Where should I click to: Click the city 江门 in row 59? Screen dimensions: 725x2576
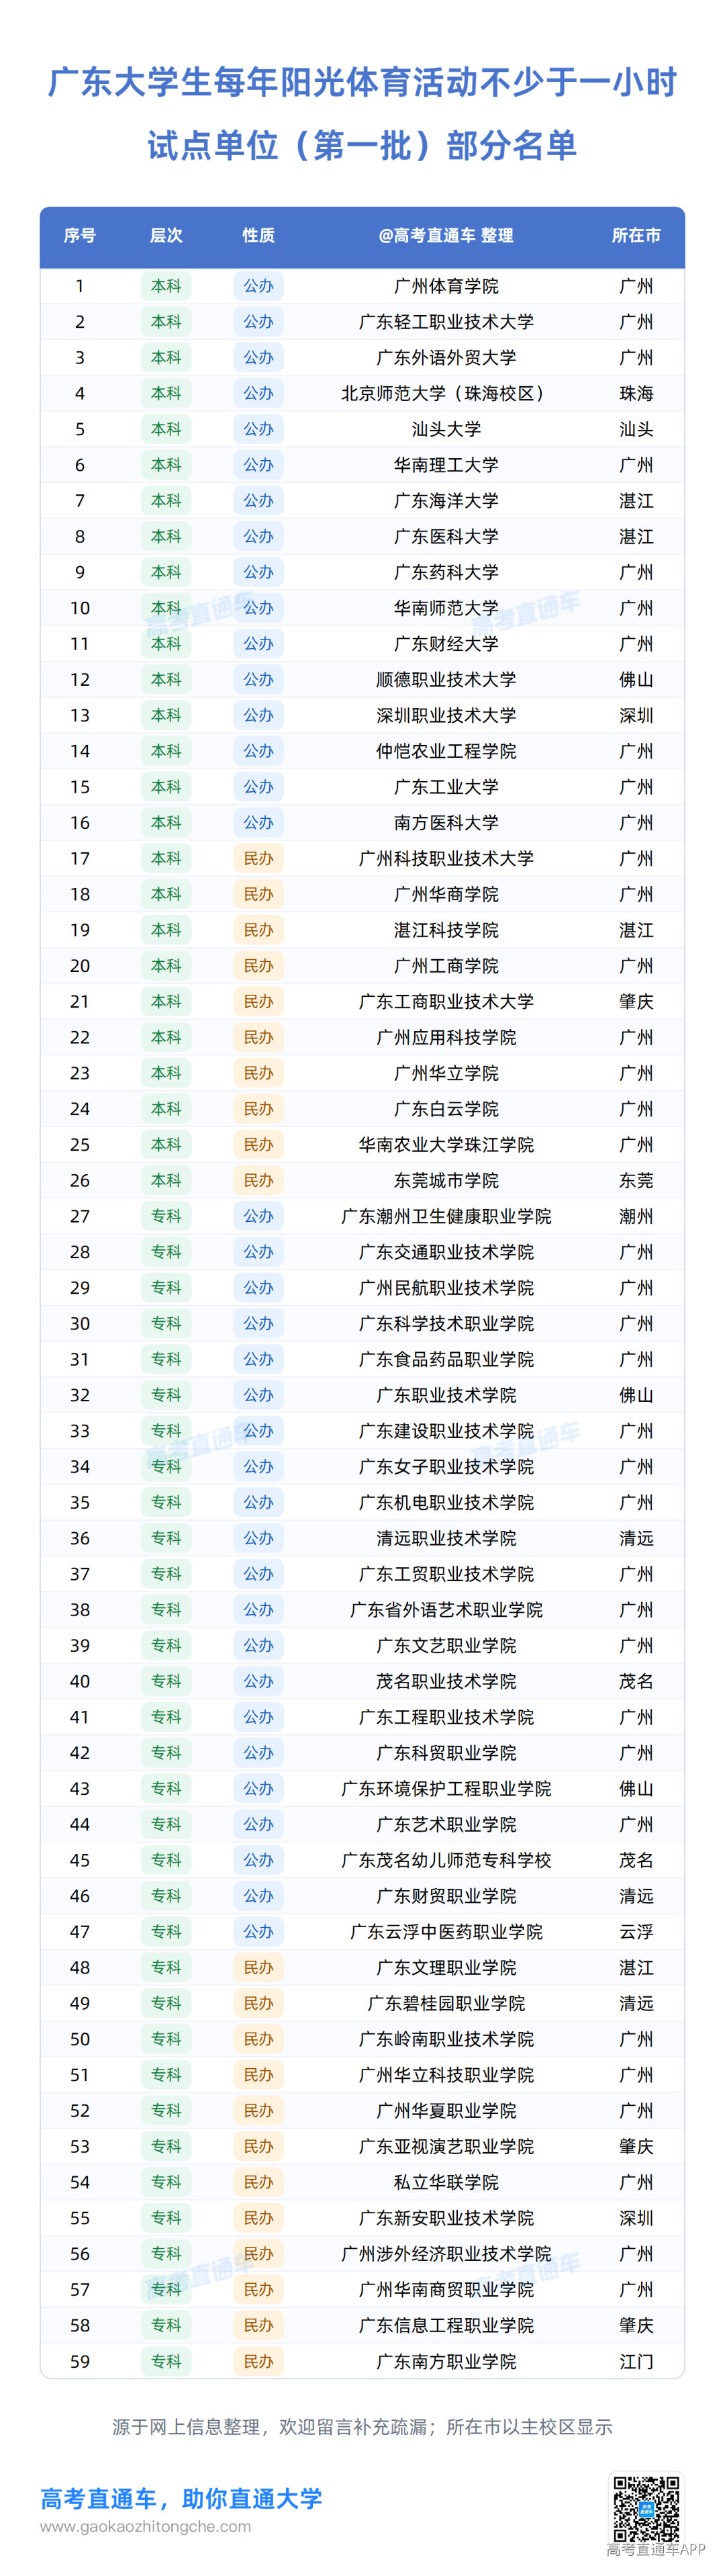pyautogui.click(x=637, y=2361)
